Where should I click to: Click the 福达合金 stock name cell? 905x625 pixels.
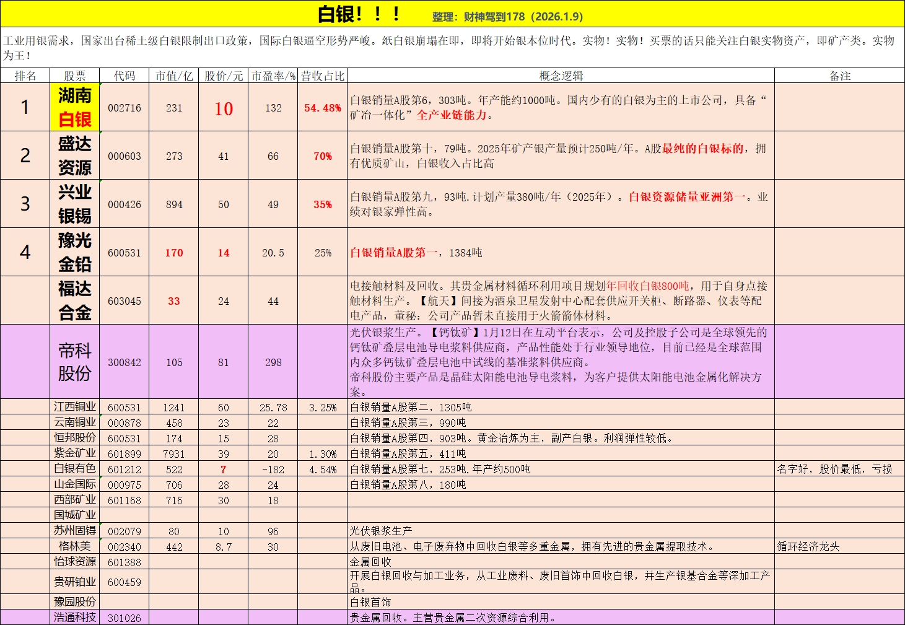point(75,300)
